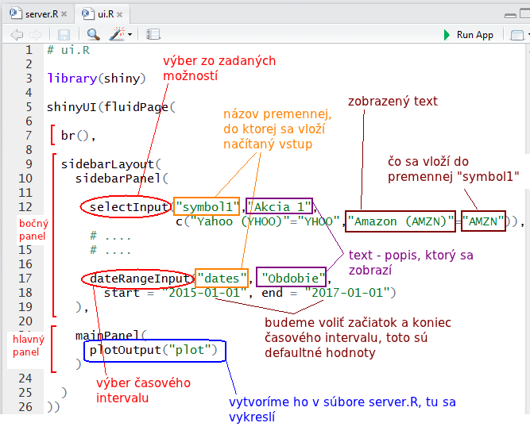This screenshot has height=442, width=530.
Task: Click the "2015-01-01" start date
Action: pos(205,293)
